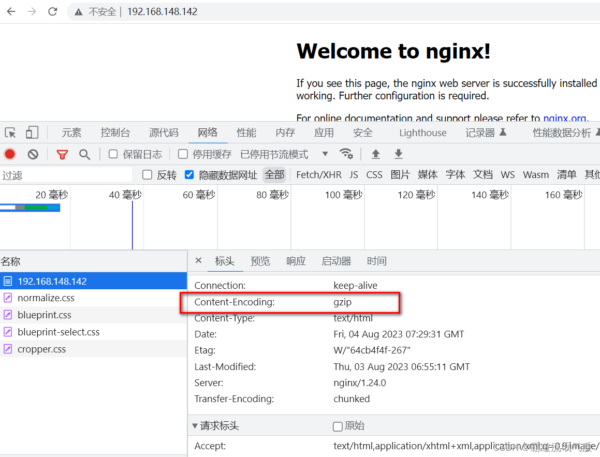600x457 pixels.
Task: Filter requests by CSS type
Action: coord(374,175)
